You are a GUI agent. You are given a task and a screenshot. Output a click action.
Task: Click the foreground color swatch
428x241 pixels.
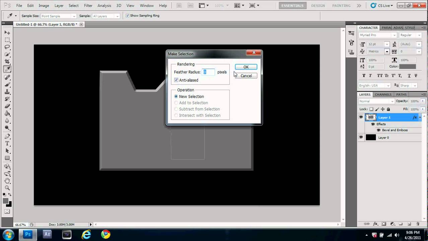6,201
